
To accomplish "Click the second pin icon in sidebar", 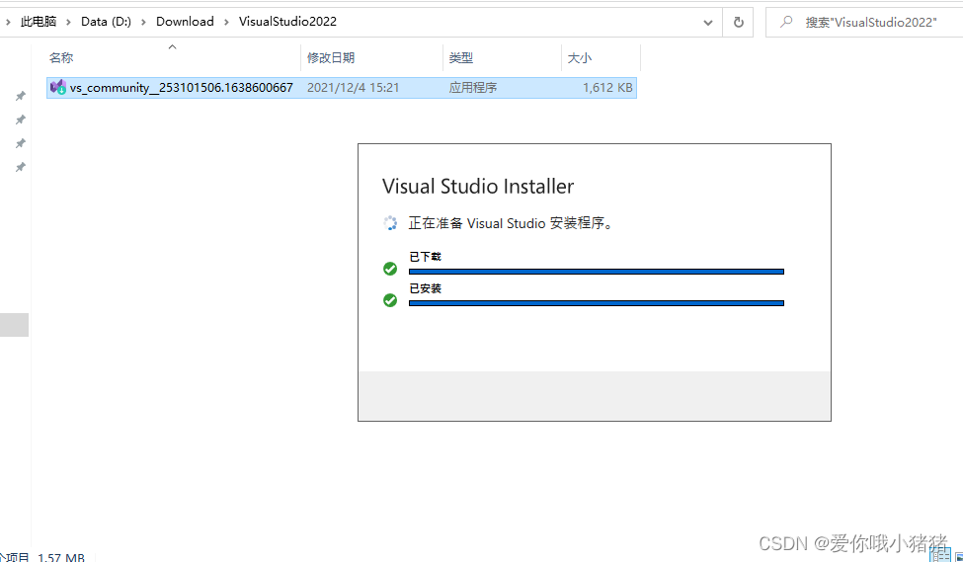I will [x=21, y=120].
